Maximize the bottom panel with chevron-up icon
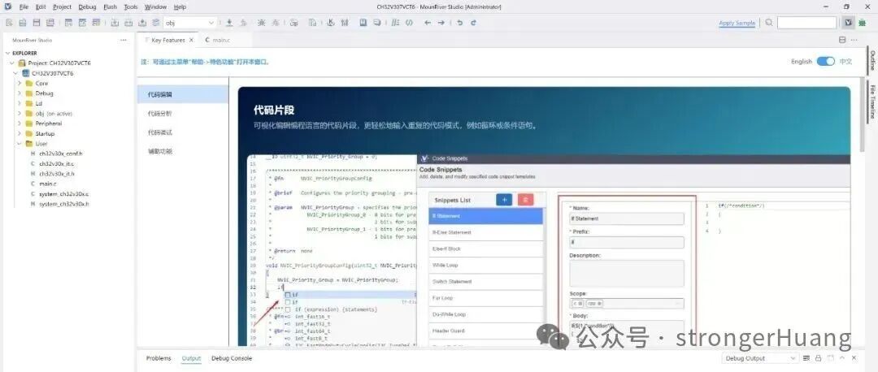Image resolution: width=878 pixels, height=372 pixels. pyautogui.click(x=843, y=358)
